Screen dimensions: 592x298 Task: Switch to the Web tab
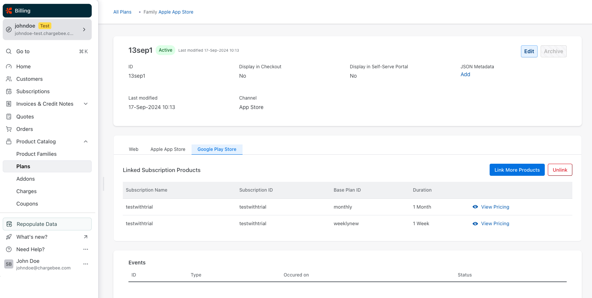(x=134, y=149)
